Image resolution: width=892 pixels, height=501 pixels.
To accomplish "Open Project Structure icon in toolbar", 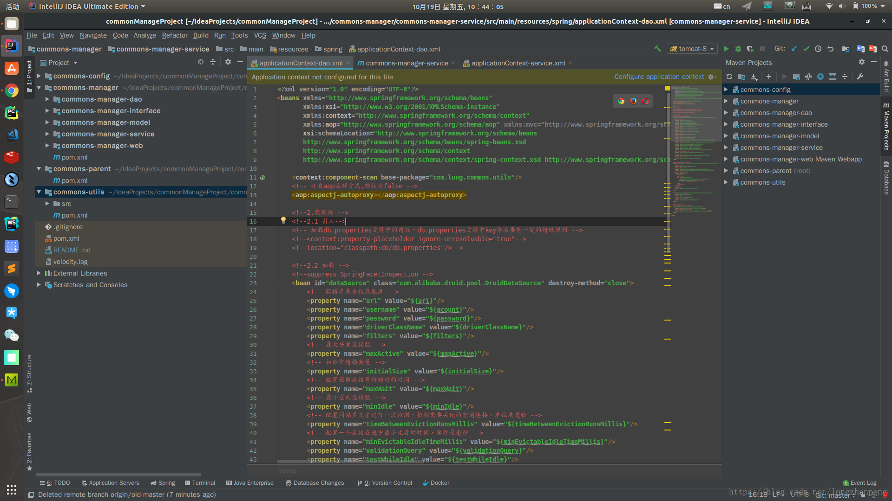I will pos(846,49).
